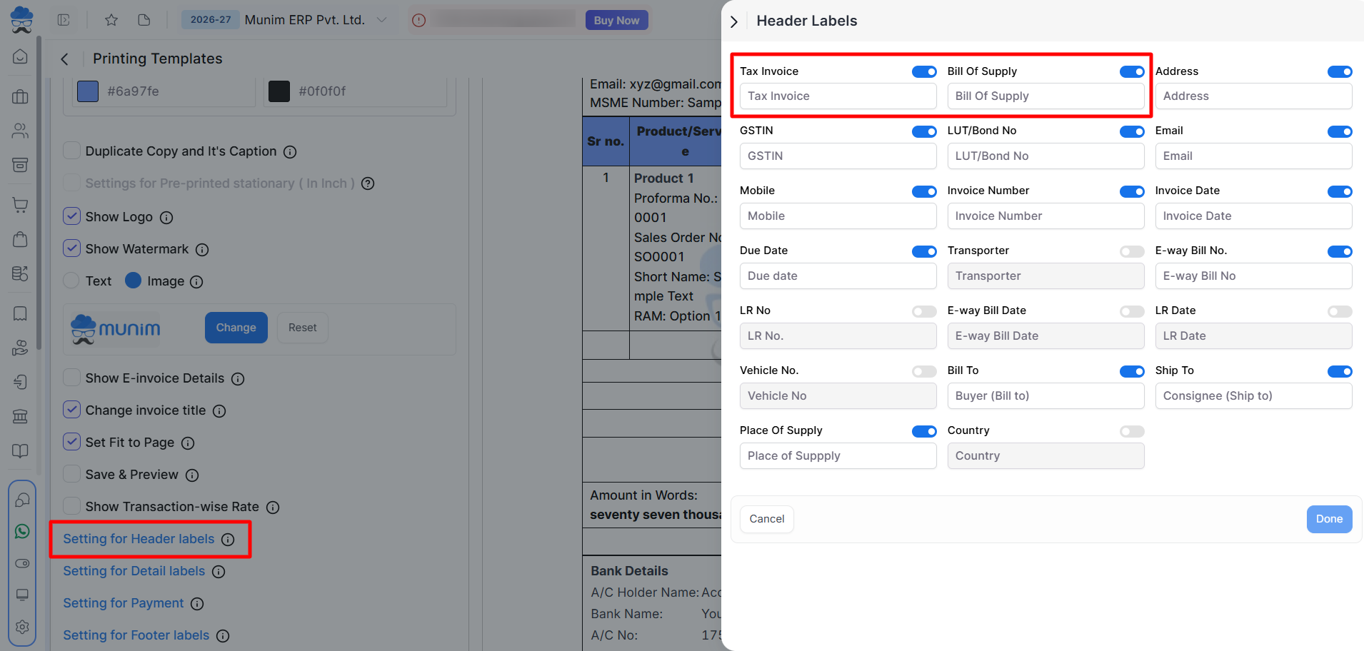Cancel the Header Labels changes
The height and width of the screenshot is (651, 1364).
click(x=767, y=519)
